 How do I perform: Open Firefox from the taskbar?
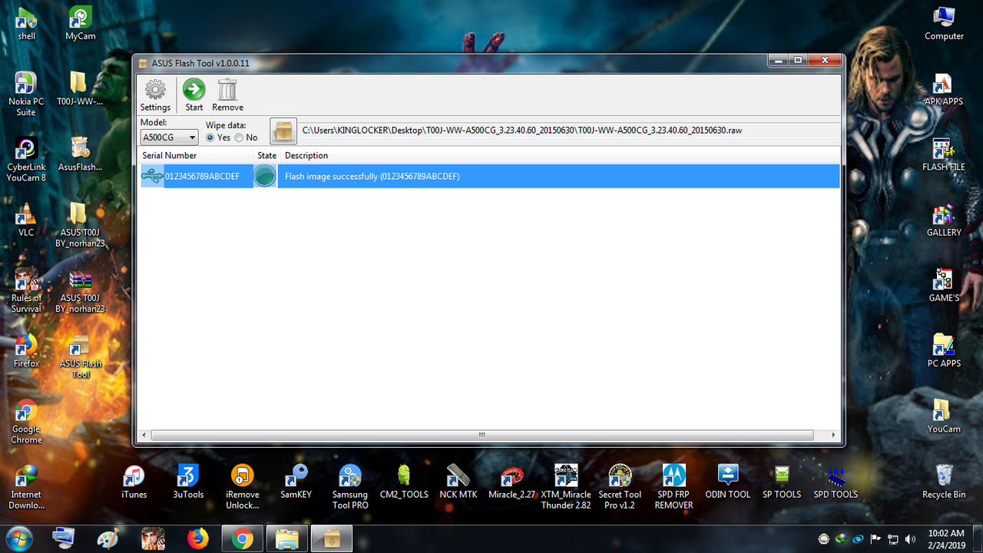(x=198, y=538)
